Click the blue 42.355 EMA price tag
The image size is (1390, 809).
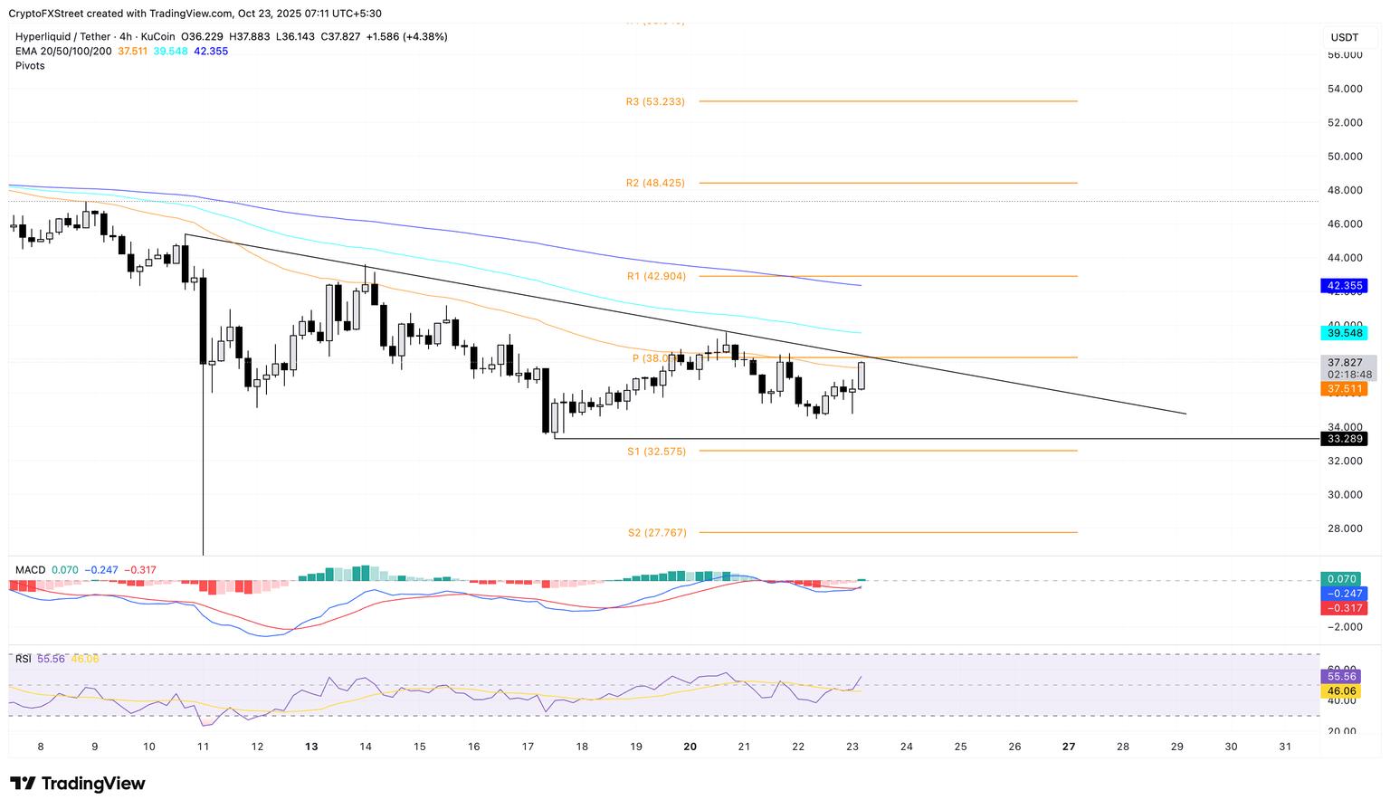pos(1344,286)
